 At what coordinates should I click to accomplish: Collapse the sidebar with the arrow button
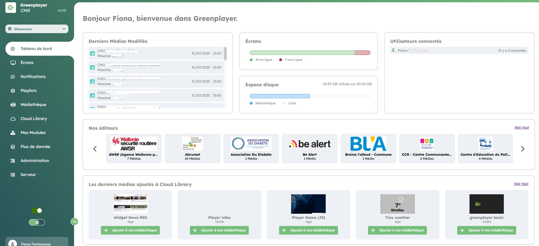coord(74,221)
